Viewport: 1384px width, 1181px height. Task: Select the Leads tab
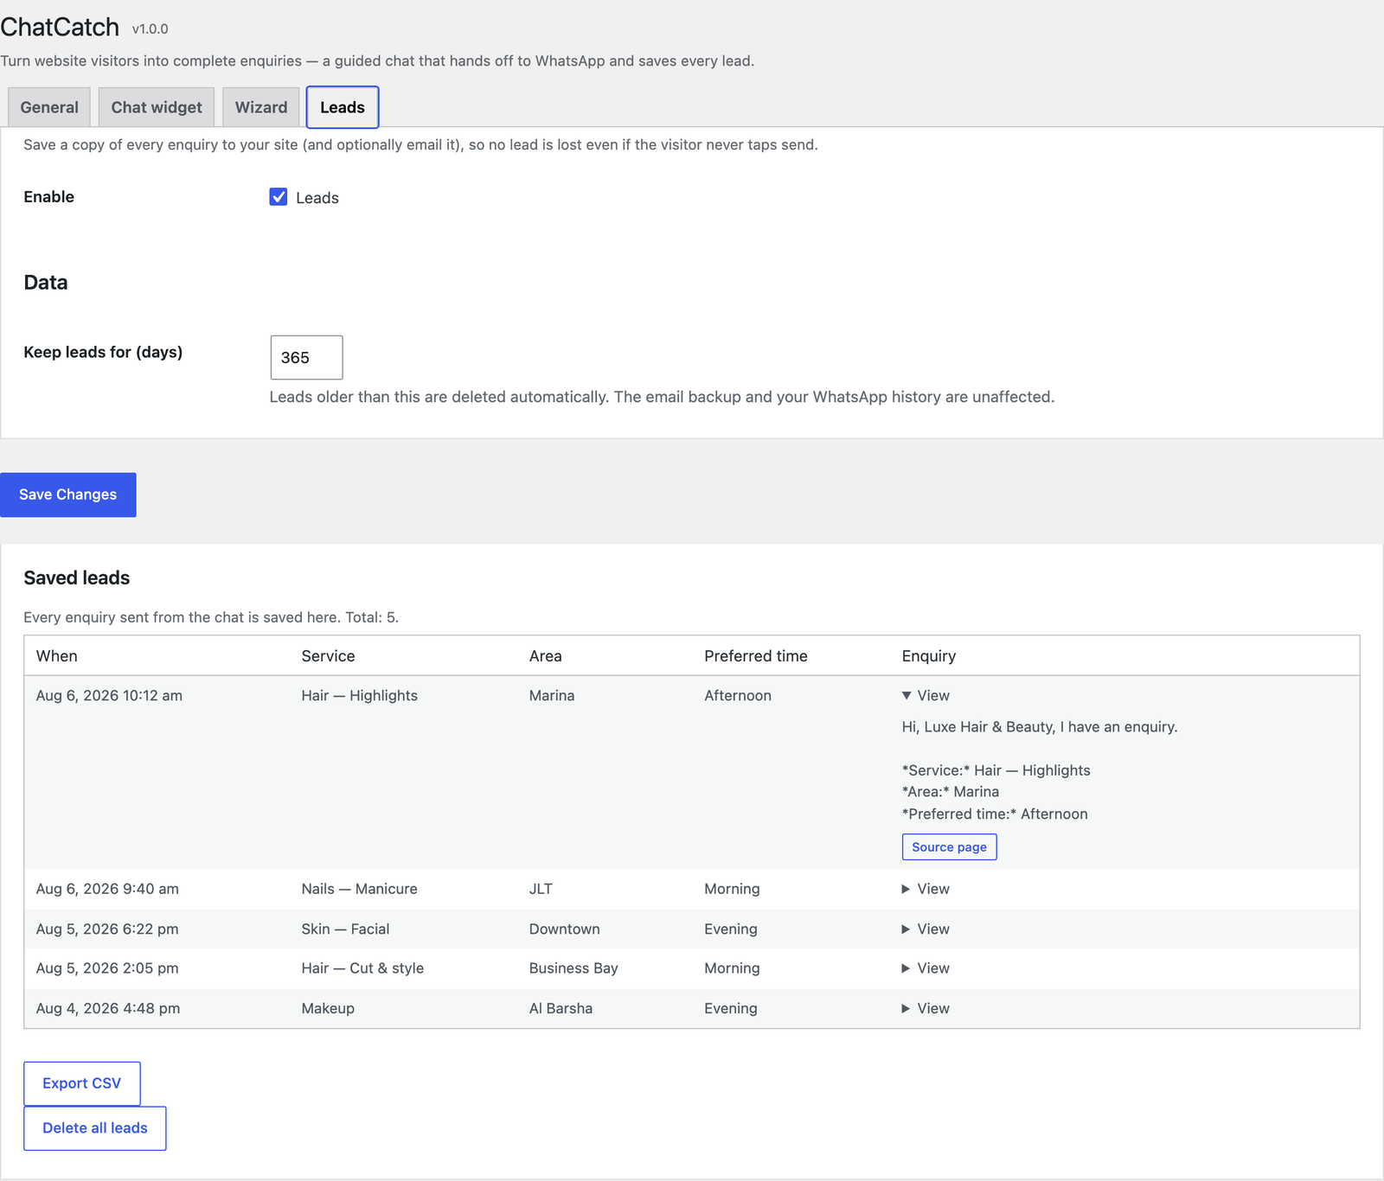point(343,107)
